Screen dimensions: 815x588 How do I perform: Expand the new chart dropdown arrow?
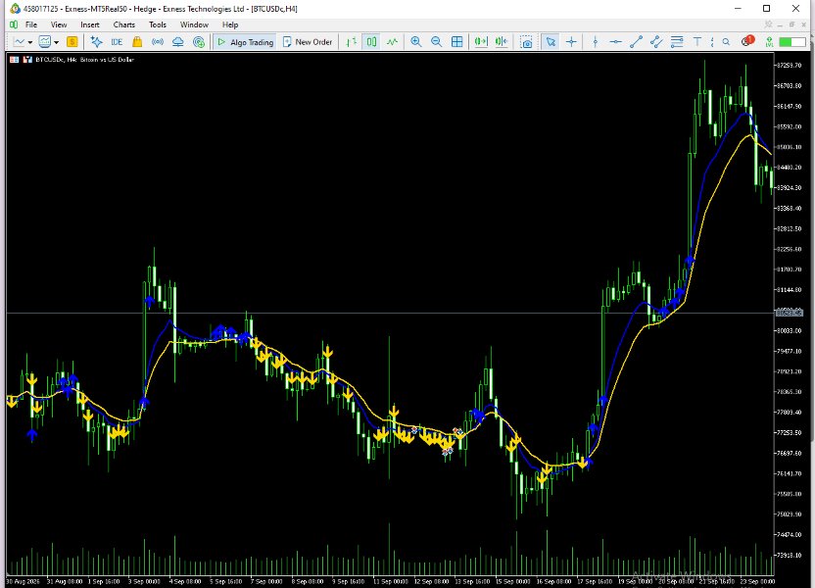30,42
